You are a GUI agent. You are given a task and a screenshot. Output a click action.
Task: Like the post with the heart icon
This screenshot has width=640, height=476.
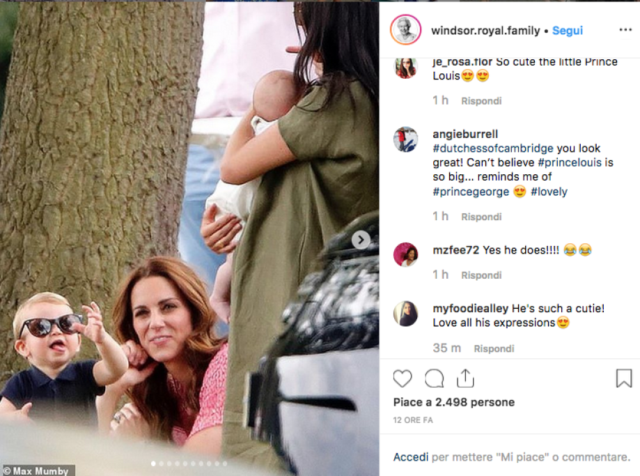tap(403, 378)
